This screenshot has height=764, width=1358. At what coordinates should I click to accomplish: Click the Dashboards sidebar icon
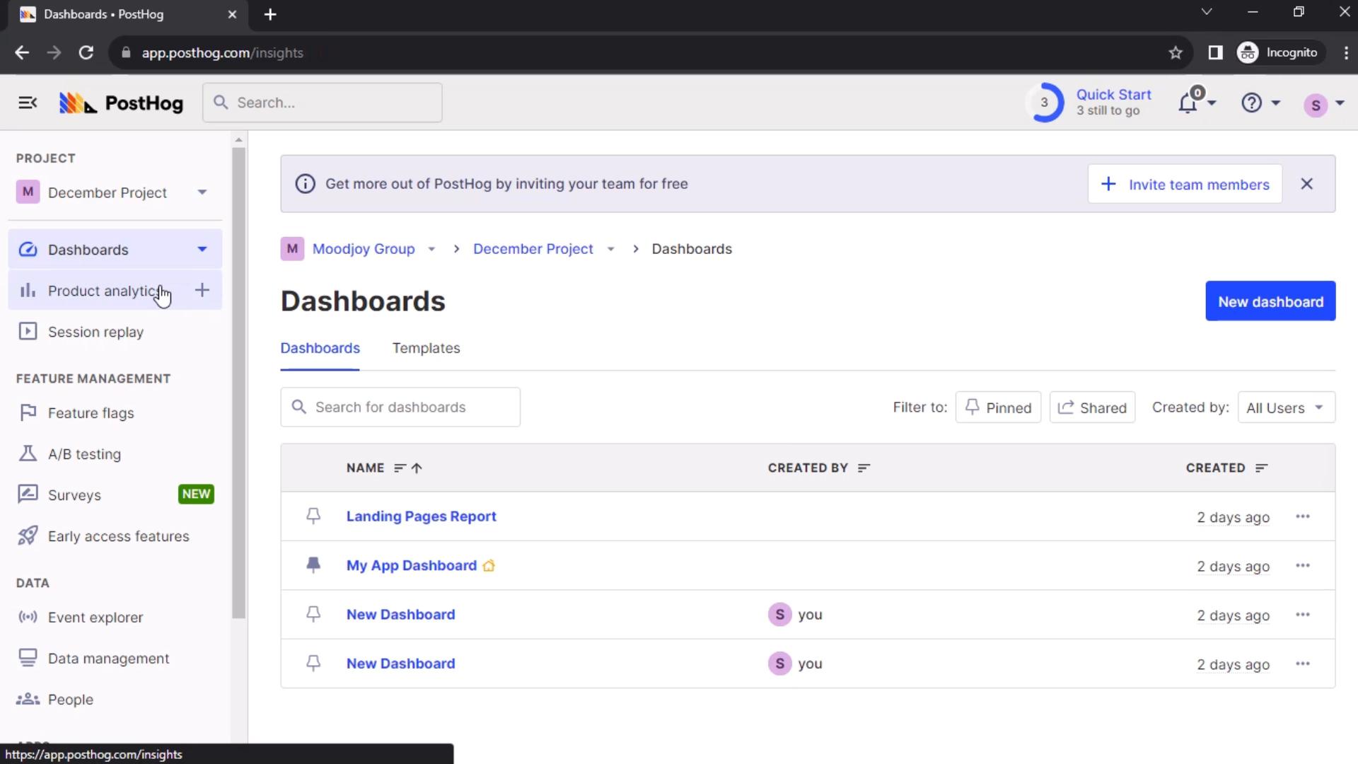[x=27, y=249]
